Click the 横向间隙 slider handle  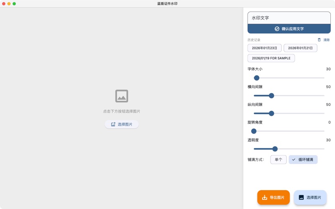pyautogui.click(x=271, y=96)
